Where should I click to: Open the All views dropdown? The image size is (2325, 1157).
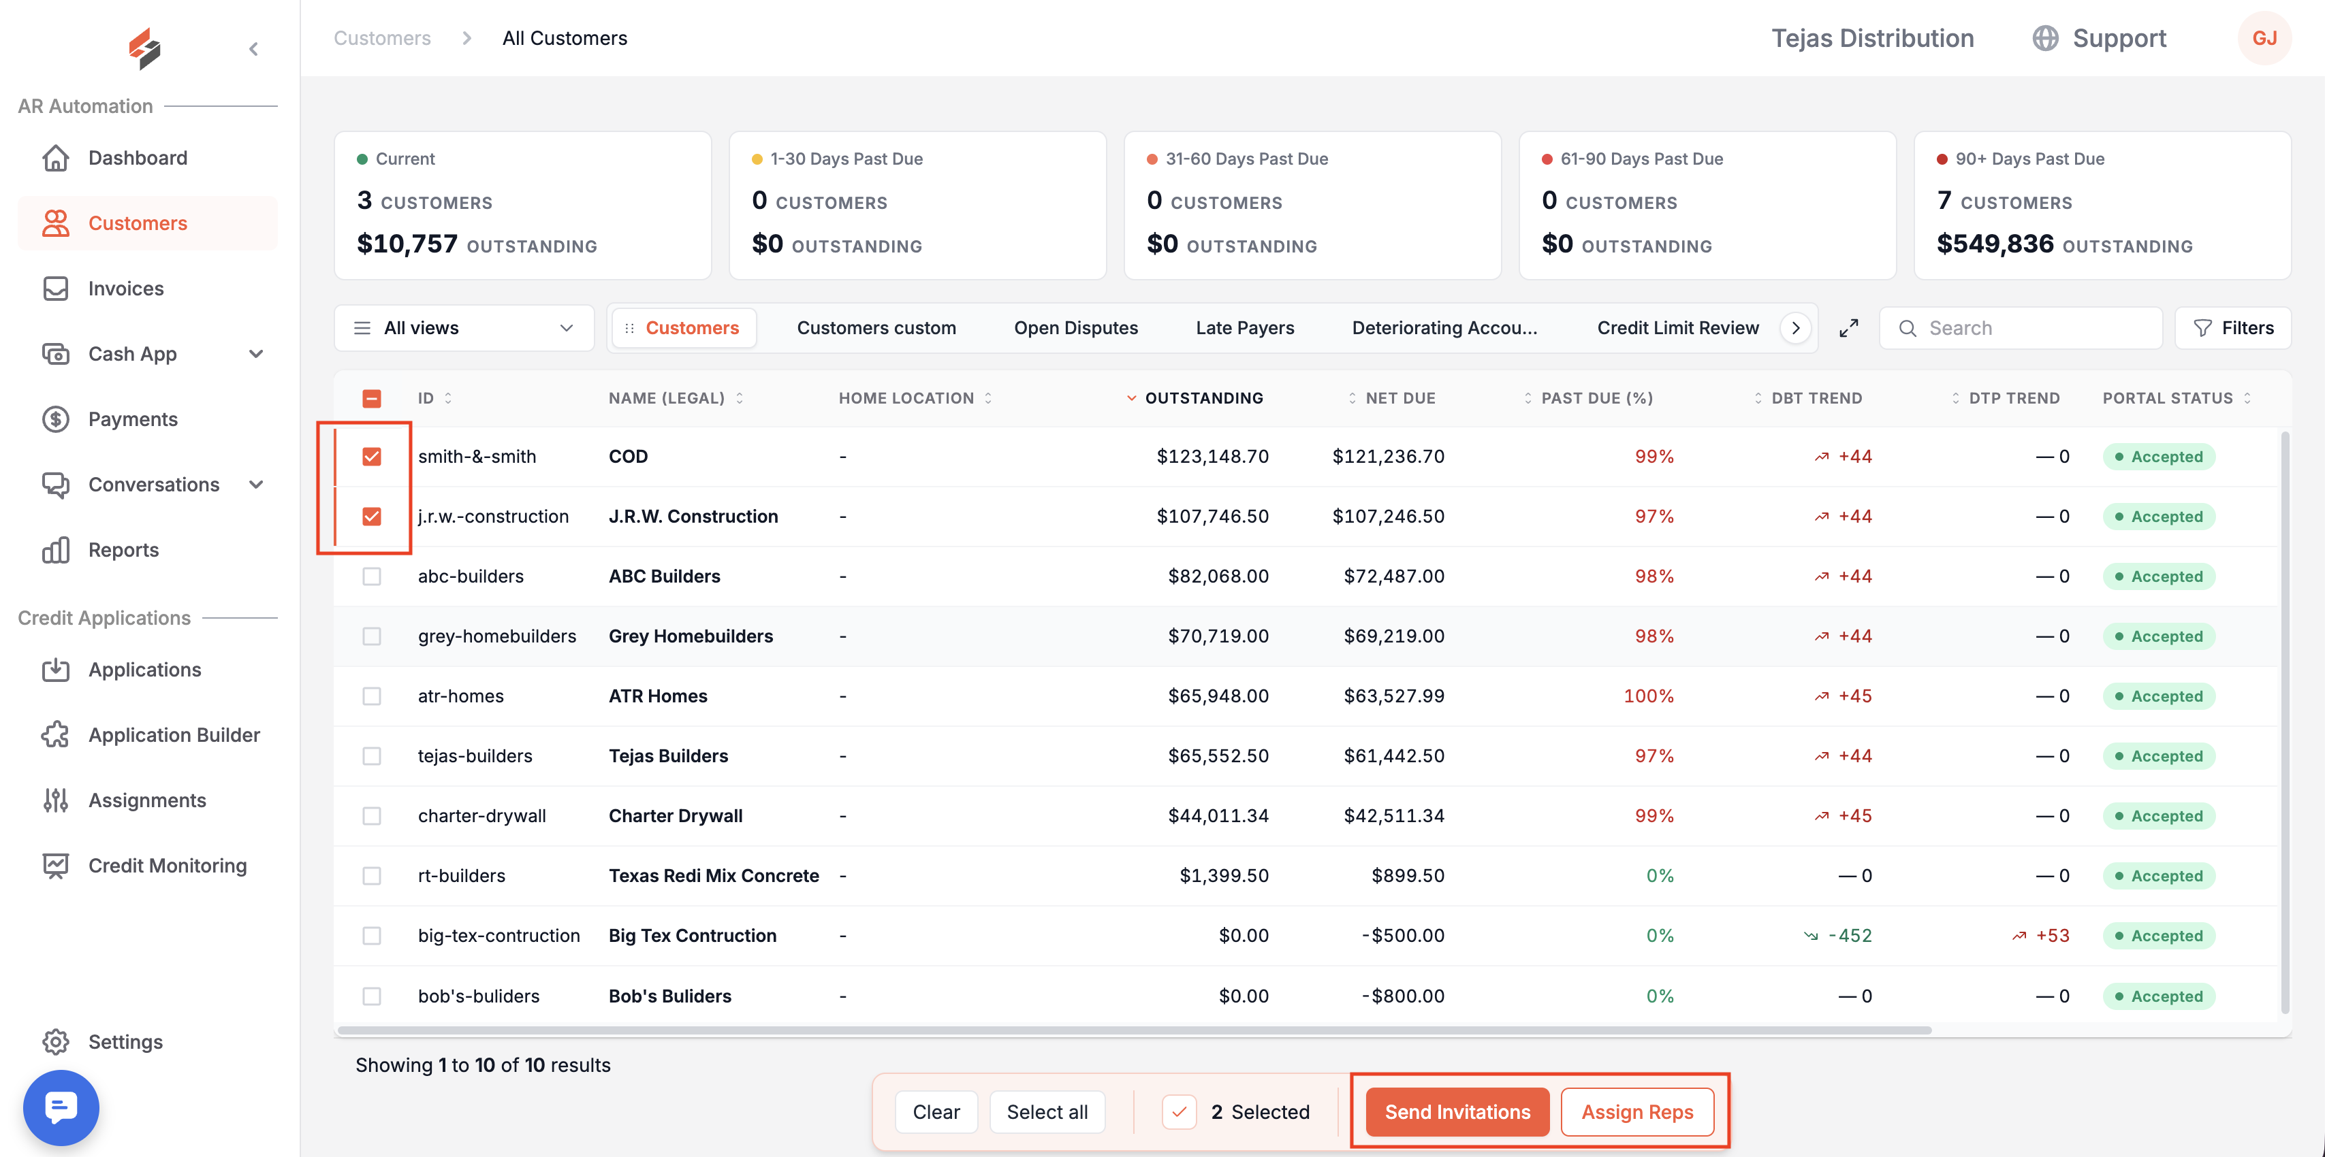point(464,328)
